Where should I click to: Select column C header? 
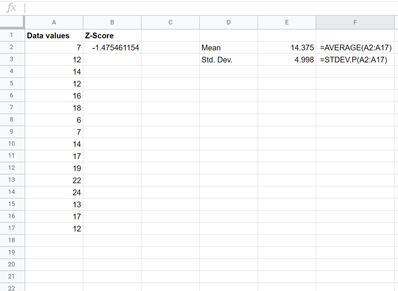171,22
